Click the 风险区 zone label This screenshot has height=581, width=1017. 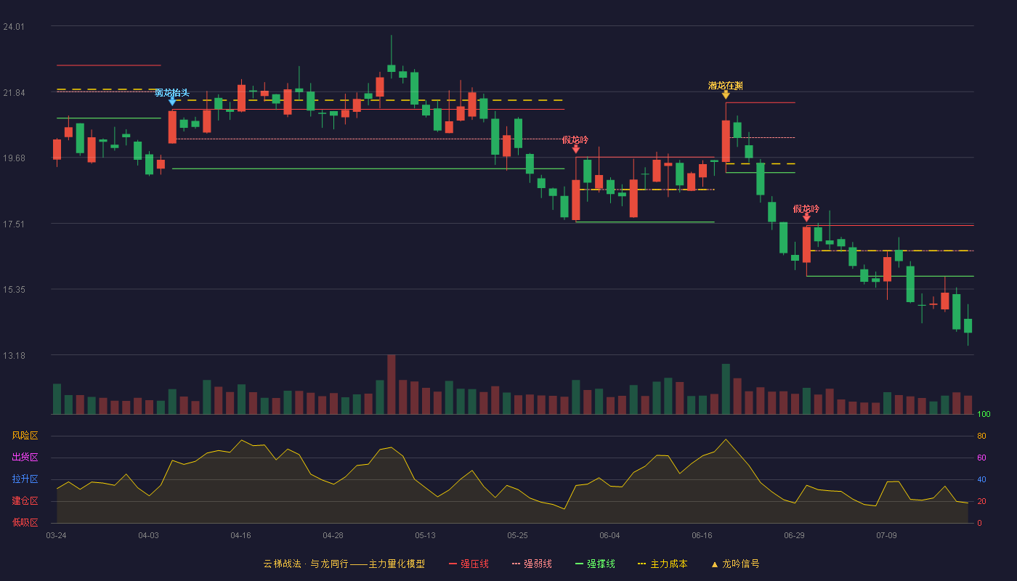[25, 436]
